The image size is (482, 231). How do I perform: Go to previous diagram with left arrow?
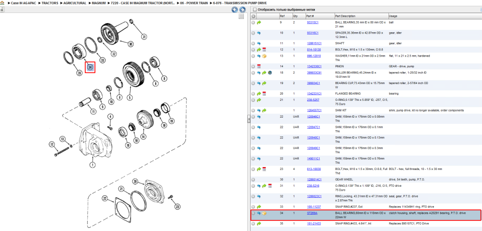point(235,10)
